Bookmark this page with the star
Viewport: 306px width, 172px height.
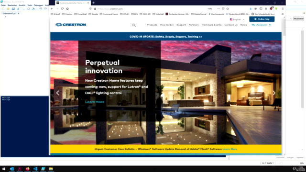tap(228, 9)
